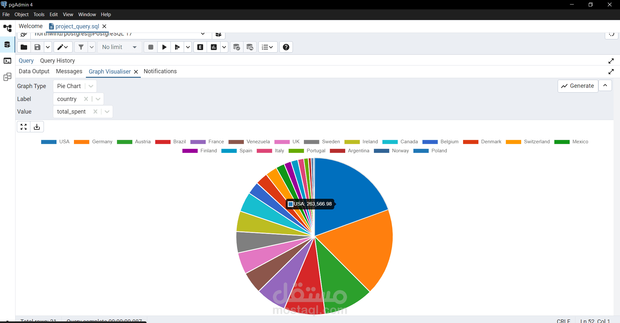620x323 pixels.
Task: Download the pie chart image
Action: (37, 127)
